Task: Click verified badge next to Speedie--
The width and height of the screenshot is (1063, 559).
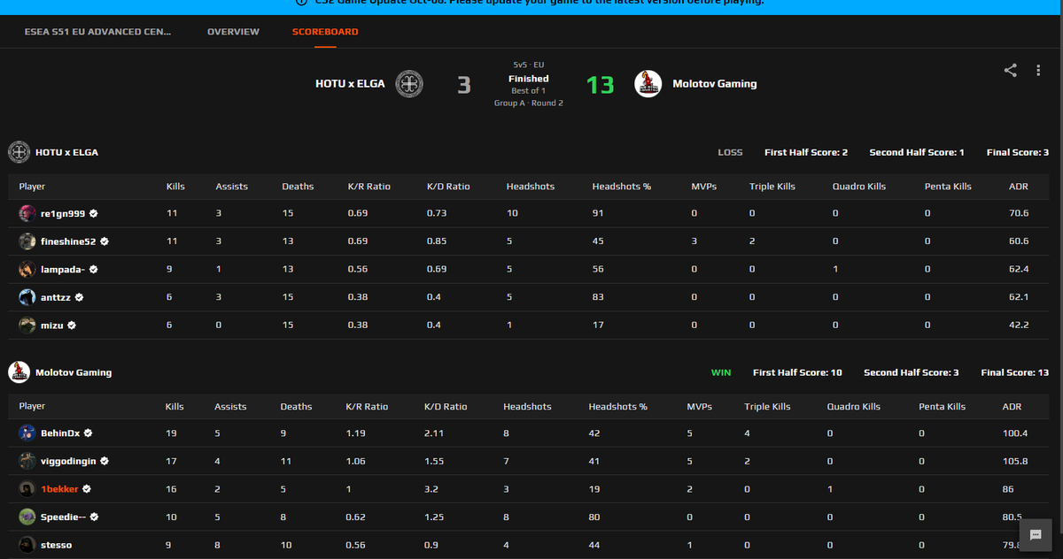Action: (94, 517)
